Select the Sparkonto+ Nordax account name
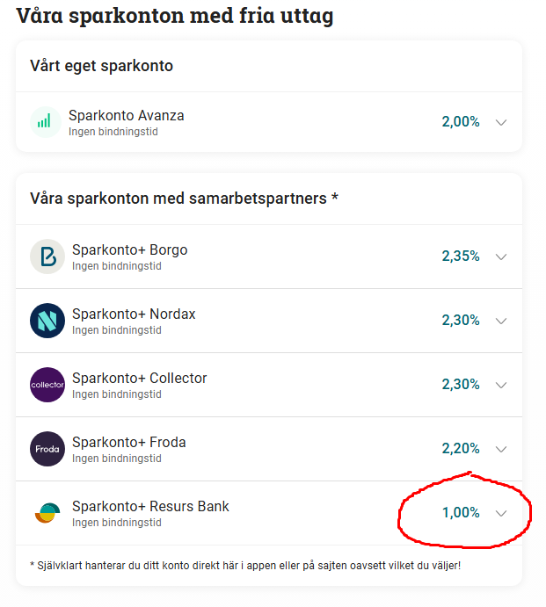Viewport: 546px width, 607px height. pyautogui.click(x=134, y=314)
